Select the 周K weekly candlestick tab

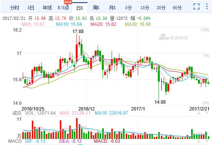coord(96,8)
